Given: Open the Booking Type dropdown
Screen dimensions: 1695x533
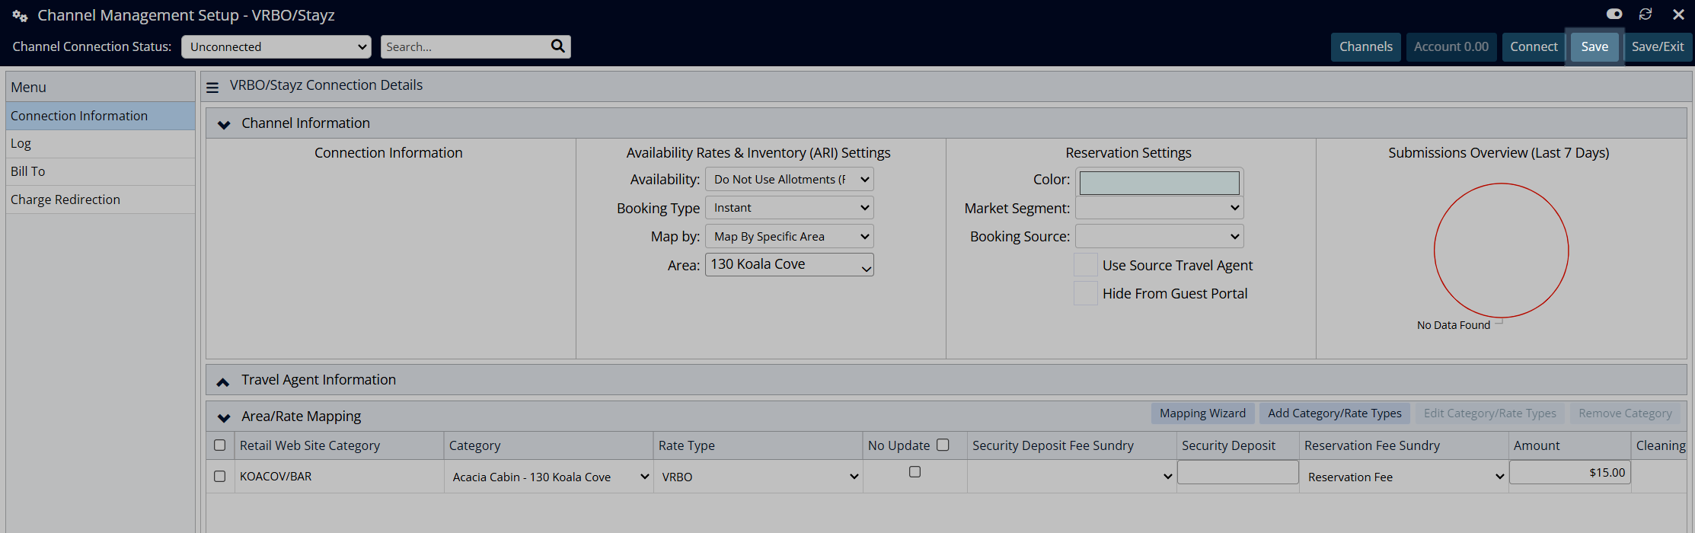Looking at the screenshot, I should coord(790,207).
